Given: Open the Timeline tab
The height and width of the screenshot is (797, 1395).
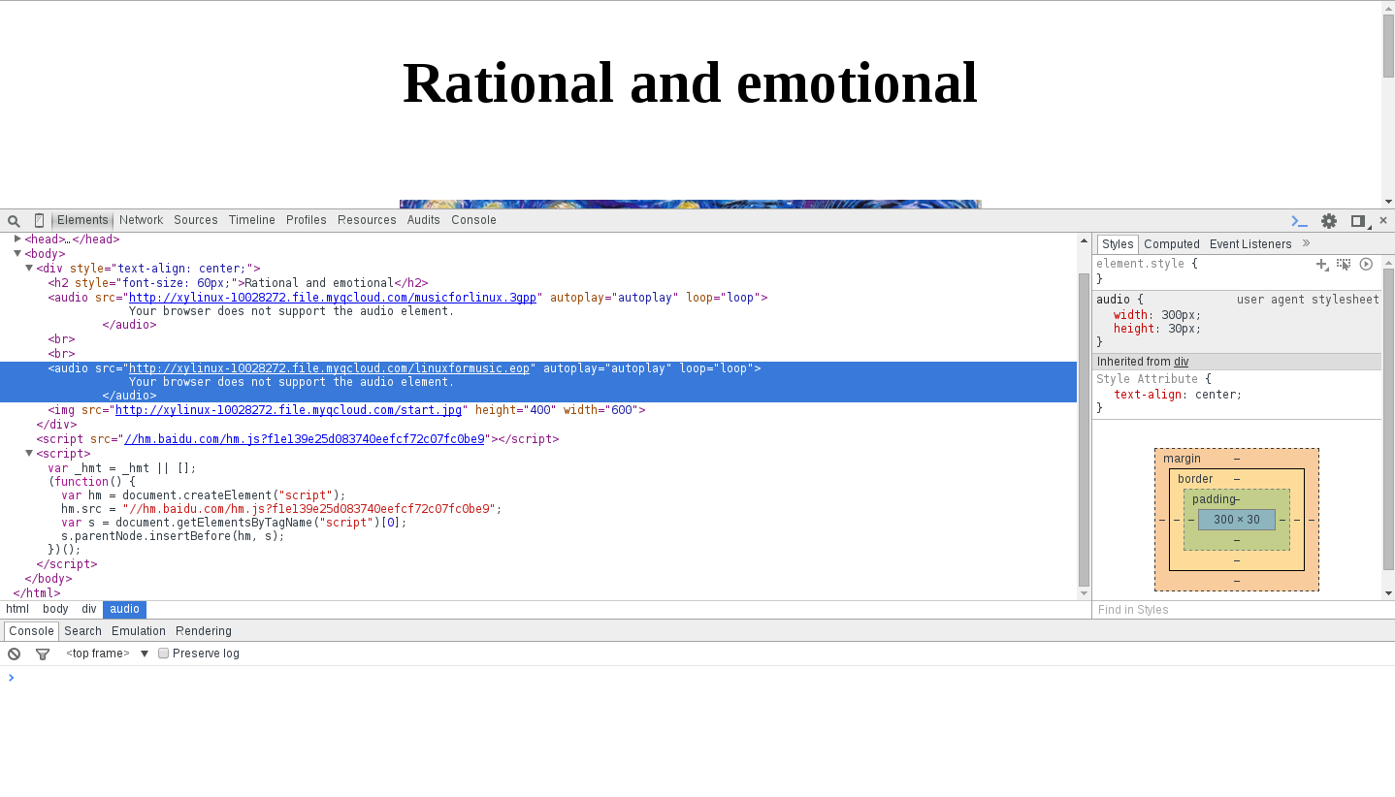Looking at the screenshot, I should [252, 220].
